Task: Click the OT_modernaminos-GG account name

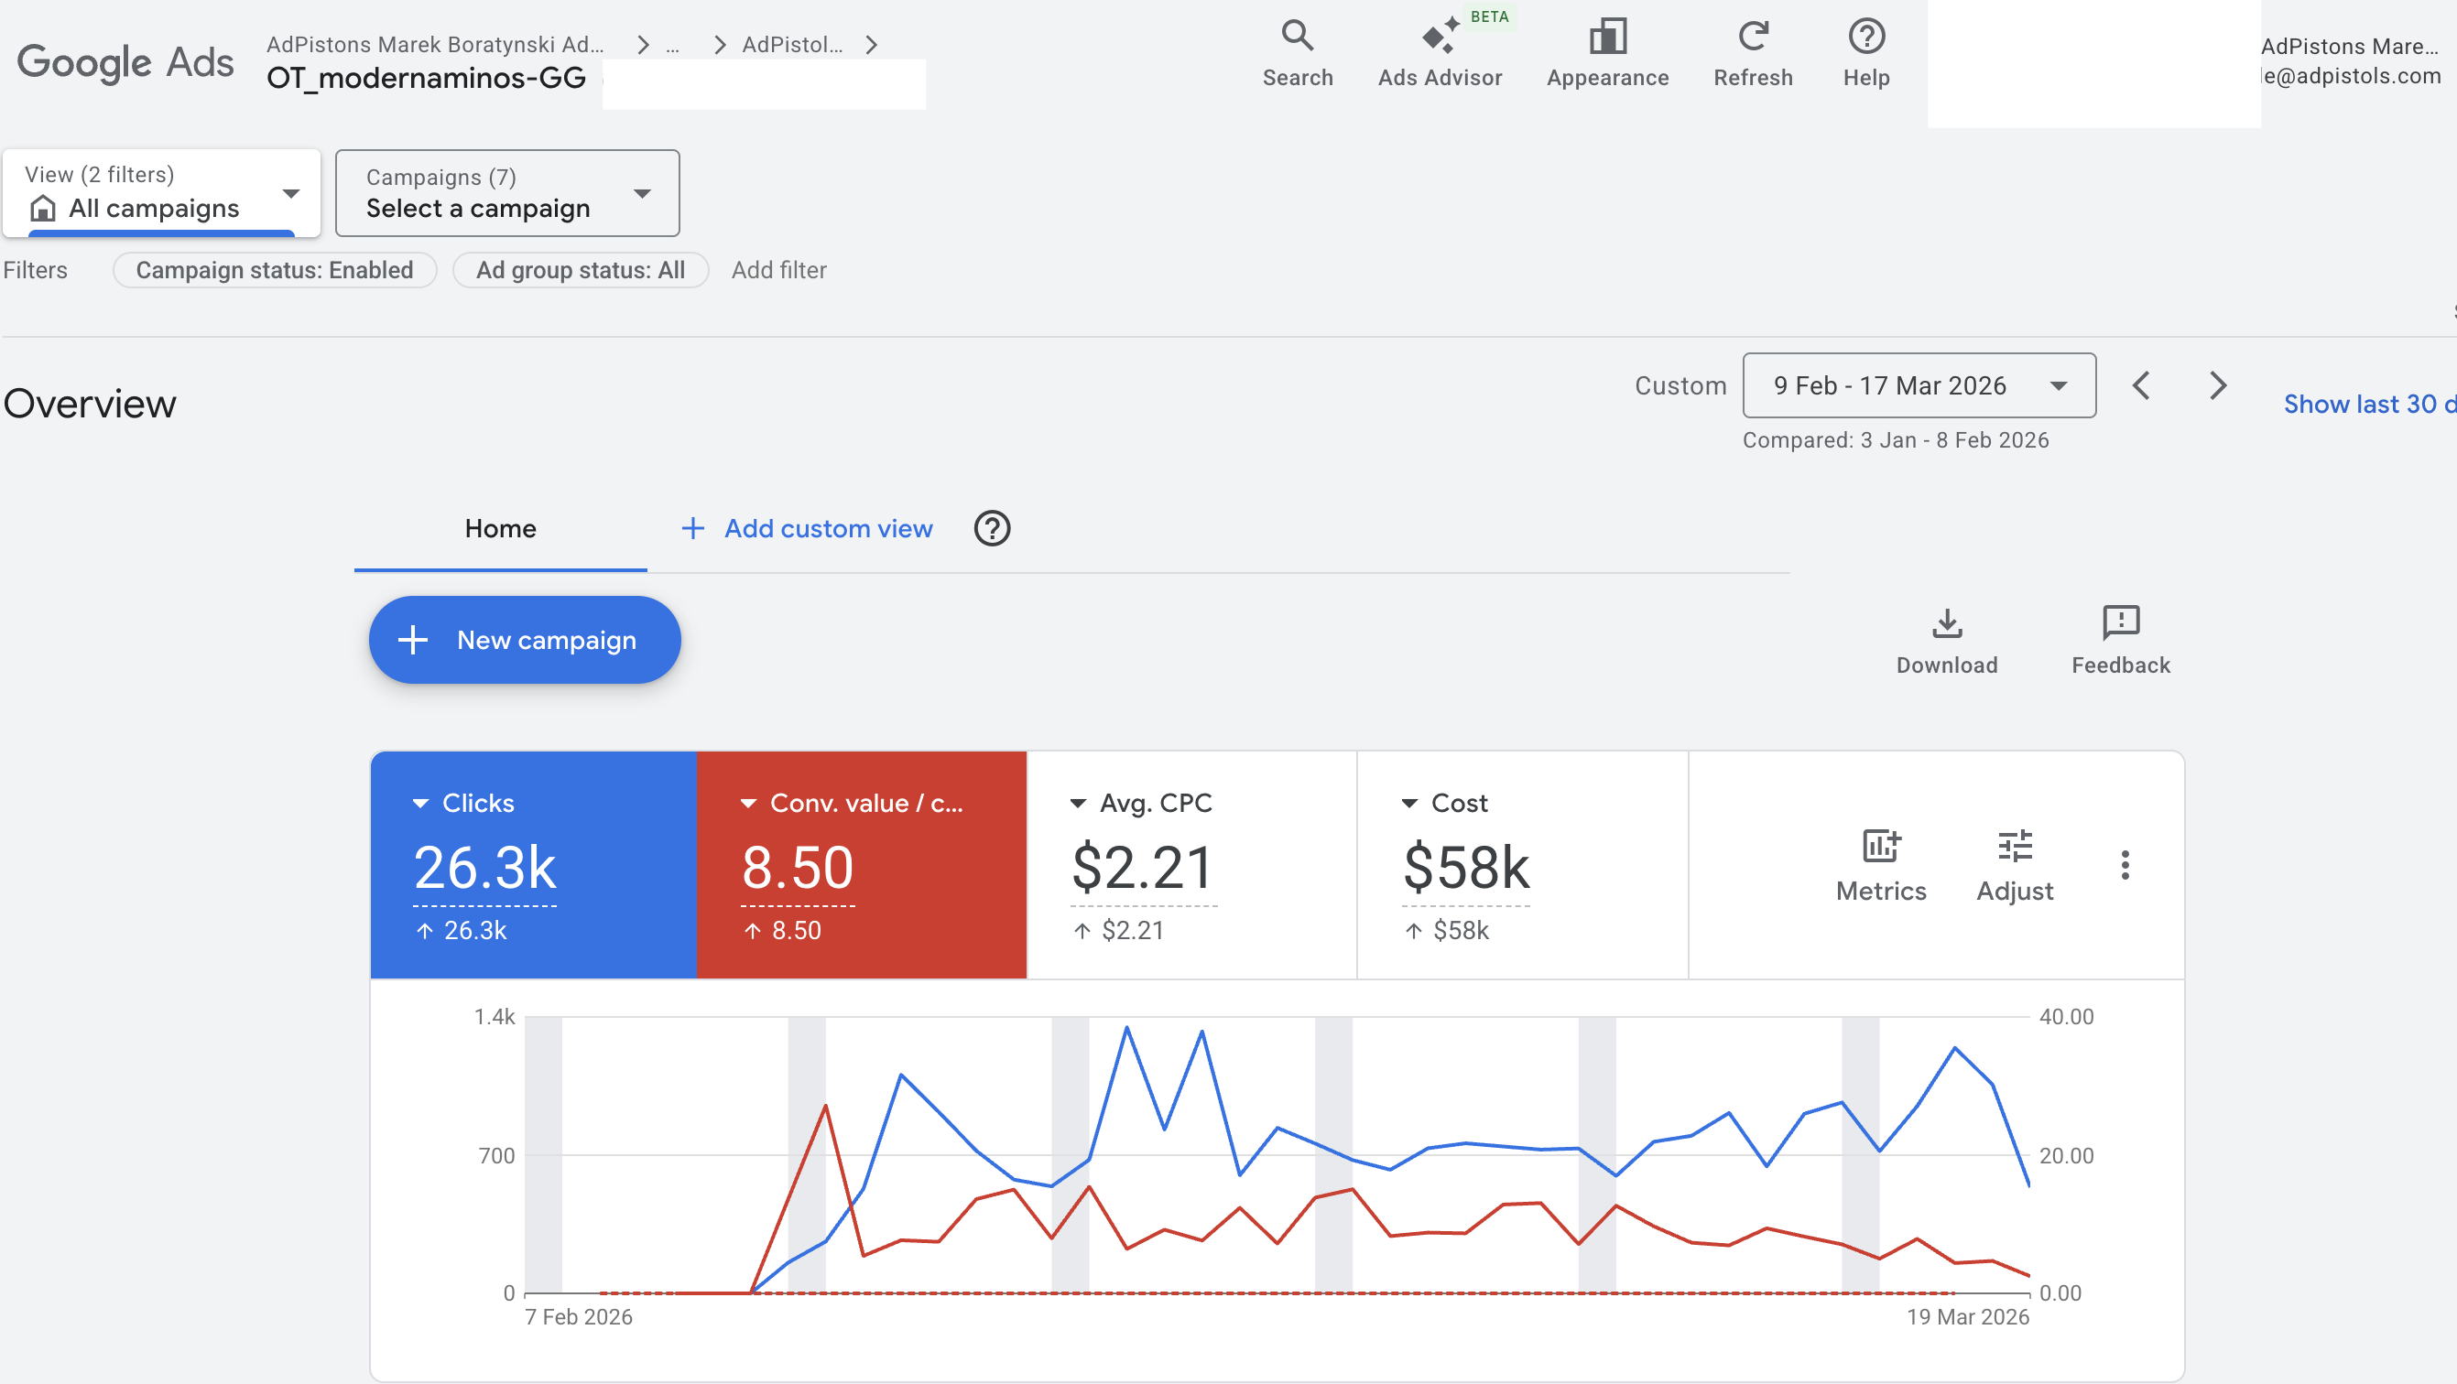Action: click(x=427, y=78)
